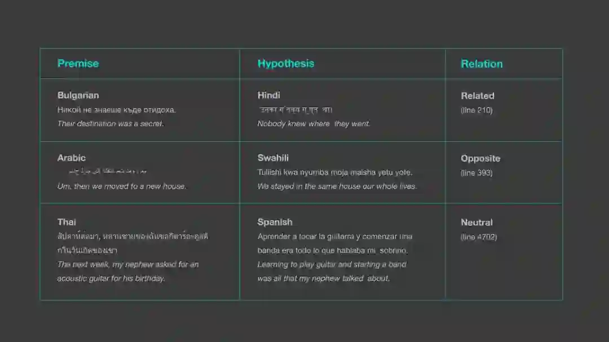
Task: Open the line 210 reference
Action: [x=476, y=110]
